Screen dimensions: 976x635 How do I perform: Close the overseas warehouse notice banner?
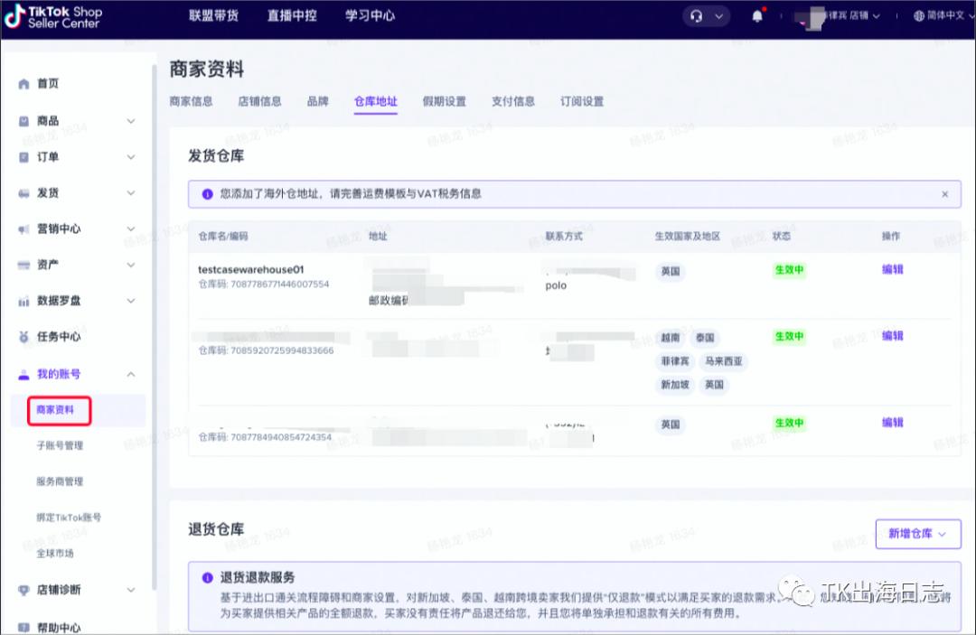coord(944,194)
